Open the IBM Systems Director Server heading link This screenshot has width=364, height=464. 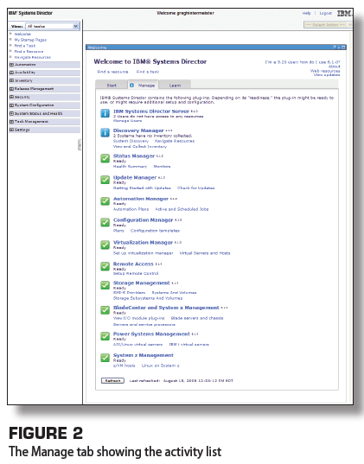tap(151, 111)
